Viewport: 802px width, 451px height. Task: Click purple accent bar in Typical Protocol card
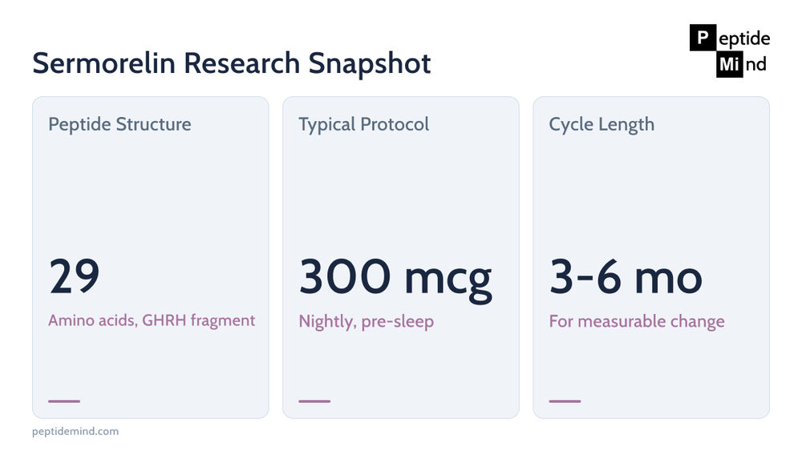(x=314, y=401)
